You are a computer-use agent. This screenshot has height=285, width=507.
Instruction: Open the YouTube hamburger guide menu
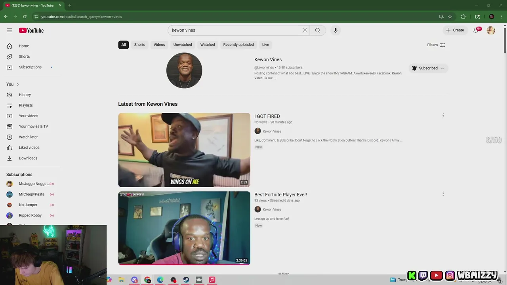pyautogui.click(x=10, y=30)
